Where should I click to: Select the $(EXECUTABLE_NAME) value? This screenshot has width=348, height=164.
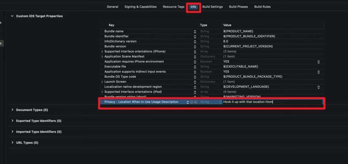241,67
